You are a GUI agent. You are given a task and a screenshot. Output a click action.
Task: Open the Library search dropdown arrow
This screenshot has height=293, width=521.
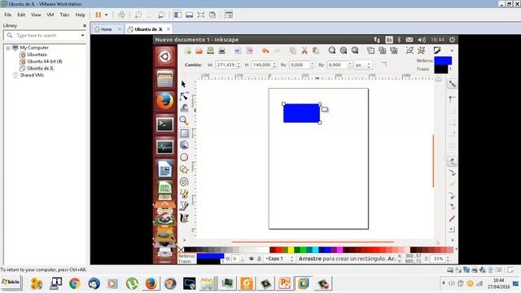(x=82, y=35)
